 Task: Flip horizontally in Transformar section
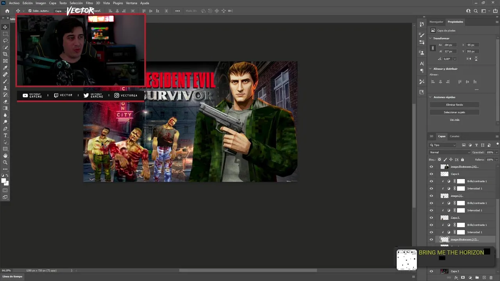[x=469, y=59]
